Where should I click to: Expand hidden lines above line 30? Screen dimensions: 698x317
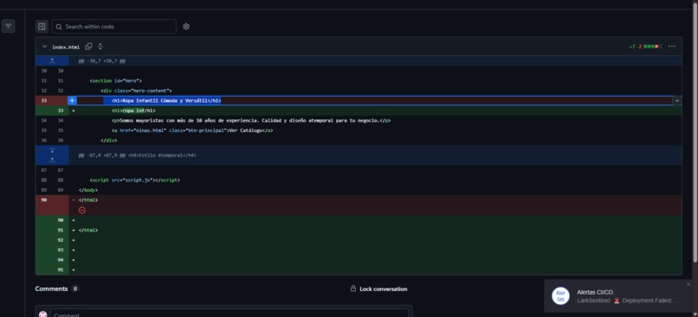[52, 60]
